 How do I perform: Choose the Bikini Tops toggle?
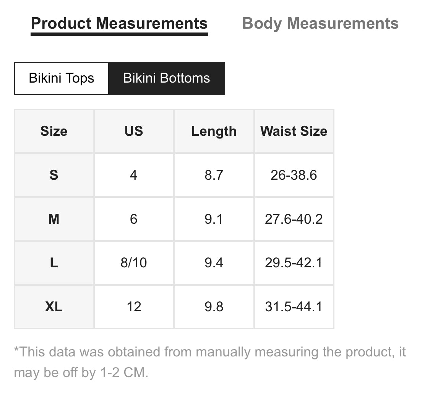coord(62,78)
